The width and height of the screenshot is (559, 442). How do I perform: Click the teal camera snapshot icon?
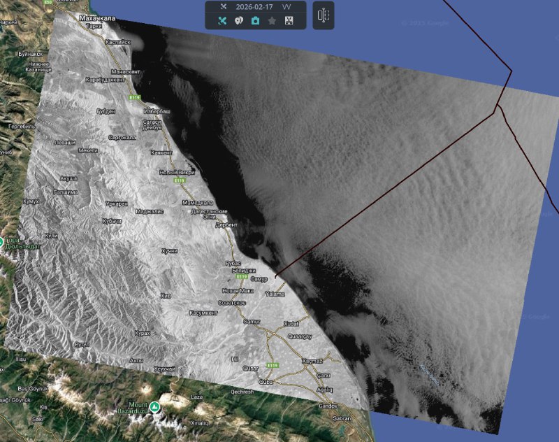(x=255, y=21)
